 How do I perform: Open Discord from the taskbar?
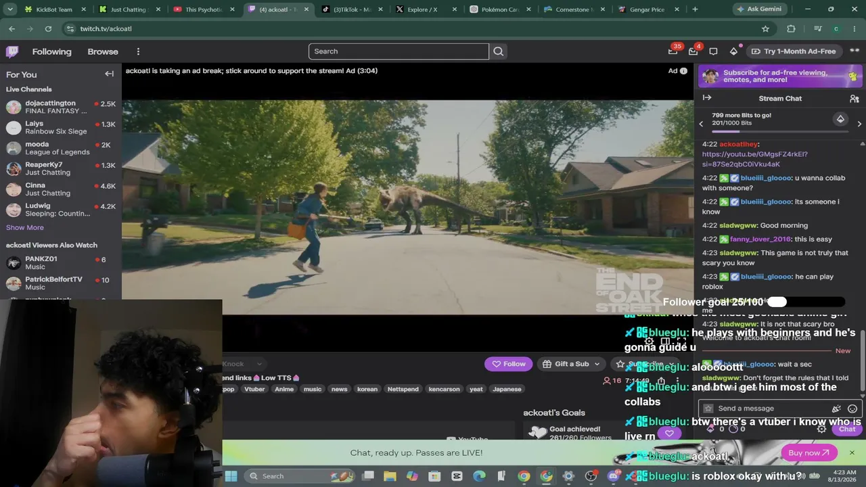pyautogui.click(x=613, y=476)
